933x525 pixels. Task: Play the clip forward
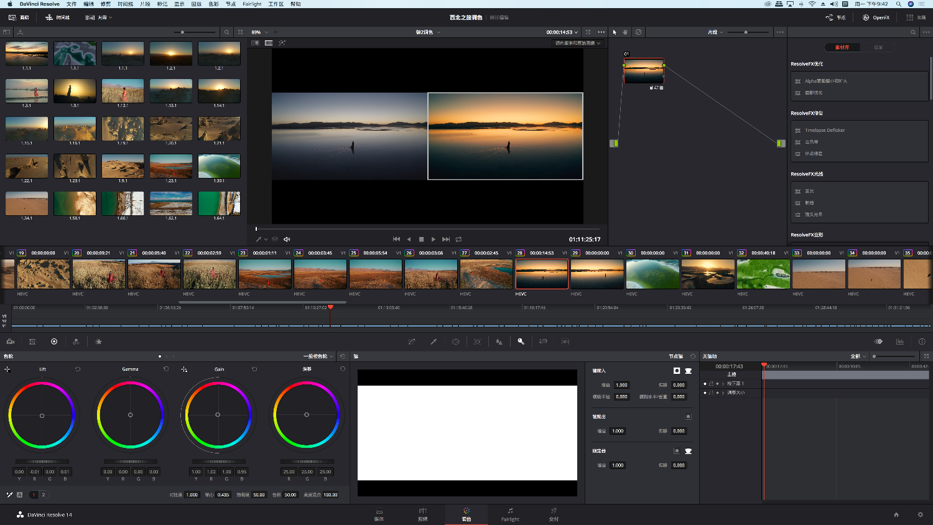pyautogui.click(x=434, y=239)
